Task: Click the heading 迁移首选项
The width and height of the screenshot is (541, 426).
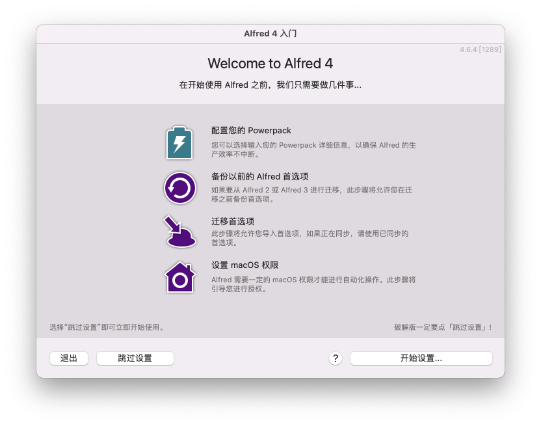Action: [x=233, y=221]
